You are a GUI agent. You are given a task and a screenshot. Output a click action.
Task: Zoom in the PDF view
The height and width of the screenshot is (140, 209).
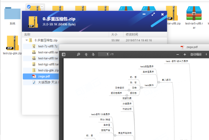(184, 54)
